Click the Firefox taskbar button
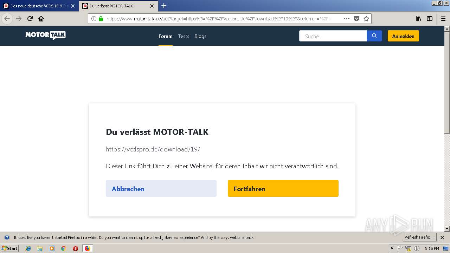The height and width of the screenshot is (253, 450). tap(87, 248)
